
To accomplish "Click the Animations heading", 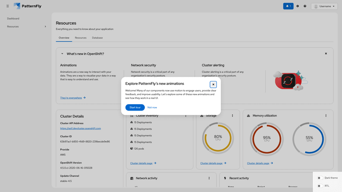I will coord(68,65).
